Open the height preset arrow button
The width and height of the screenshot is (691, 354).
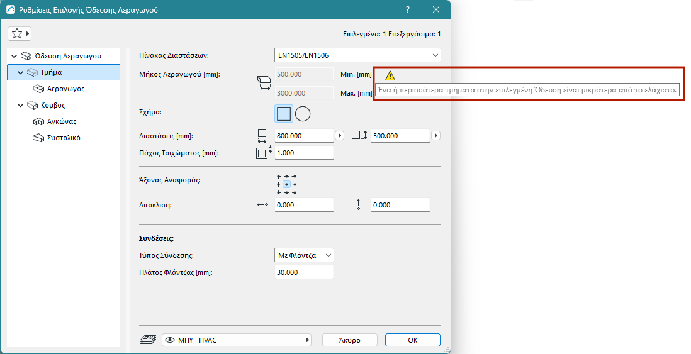[x=436, y=136]
